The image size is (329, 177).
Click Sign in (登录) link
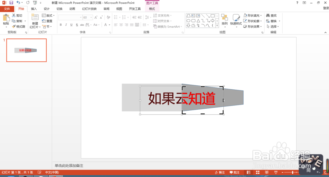(326, 8)
